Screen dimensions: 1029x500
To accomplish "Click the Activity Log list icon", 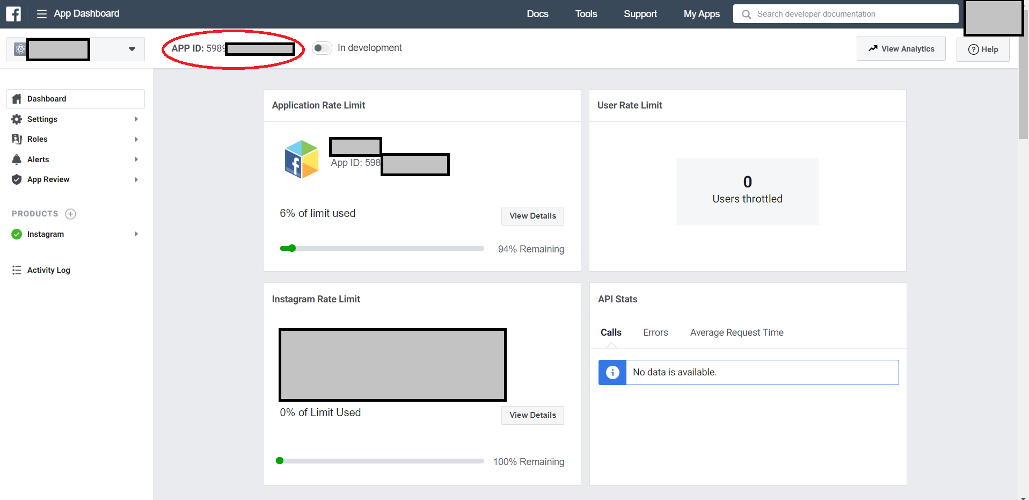I will (17, 270).
